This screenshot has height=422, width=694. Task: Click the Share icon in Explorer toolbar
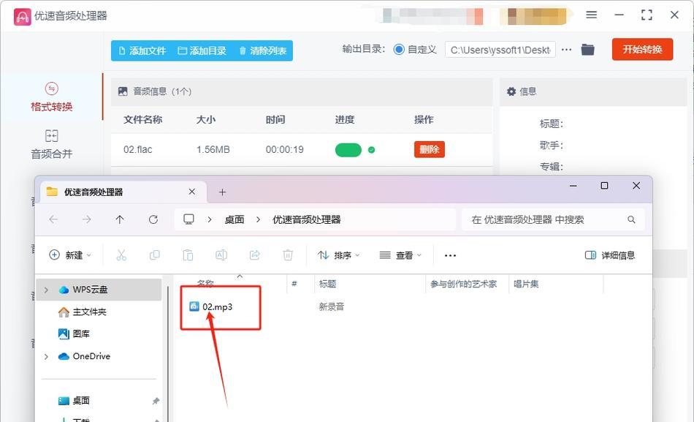(254, 255)
